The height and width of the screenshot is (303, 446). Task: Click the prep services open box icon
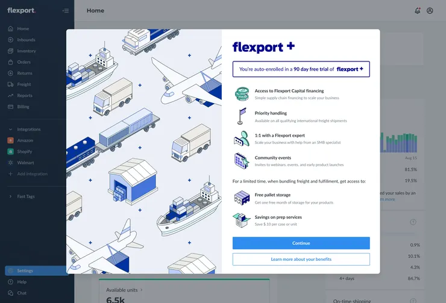[x=242, y=220]
